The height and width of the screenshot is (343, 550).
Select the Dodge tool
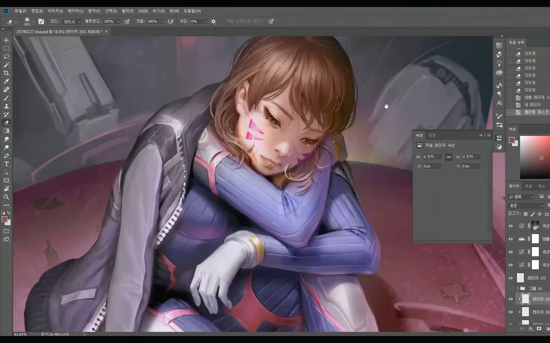(x=6, y=148)
